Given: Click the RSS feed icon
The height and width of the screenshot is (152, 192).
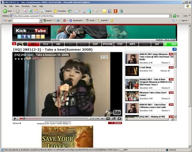Looking at the screenshot, I should click(x=38, y=37).
